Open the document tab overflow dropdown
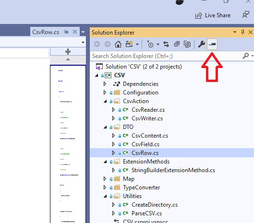This screenshot has height=223, width=254. coord(83,32)
